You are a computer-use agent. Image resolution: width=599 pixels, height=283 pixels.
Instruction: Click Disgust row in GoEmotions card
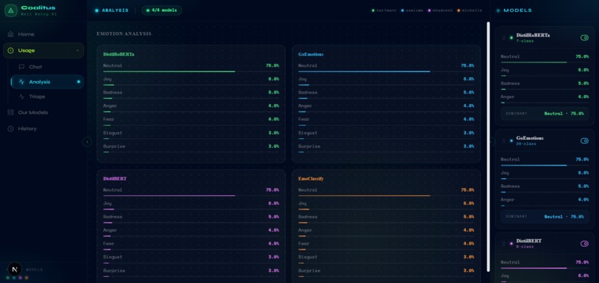click(x=386, y=134)
